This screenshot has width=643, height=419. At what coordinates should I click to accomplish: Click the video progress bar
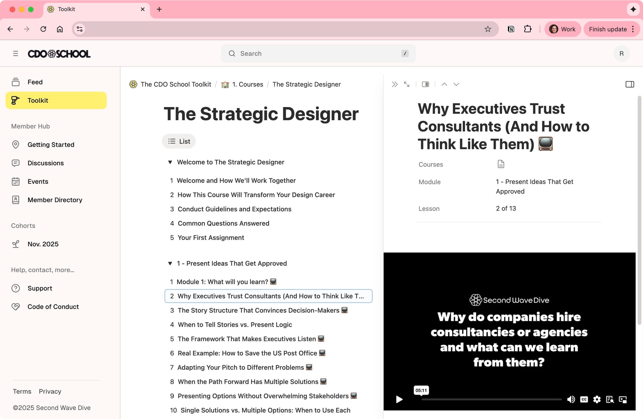(491, 399)
